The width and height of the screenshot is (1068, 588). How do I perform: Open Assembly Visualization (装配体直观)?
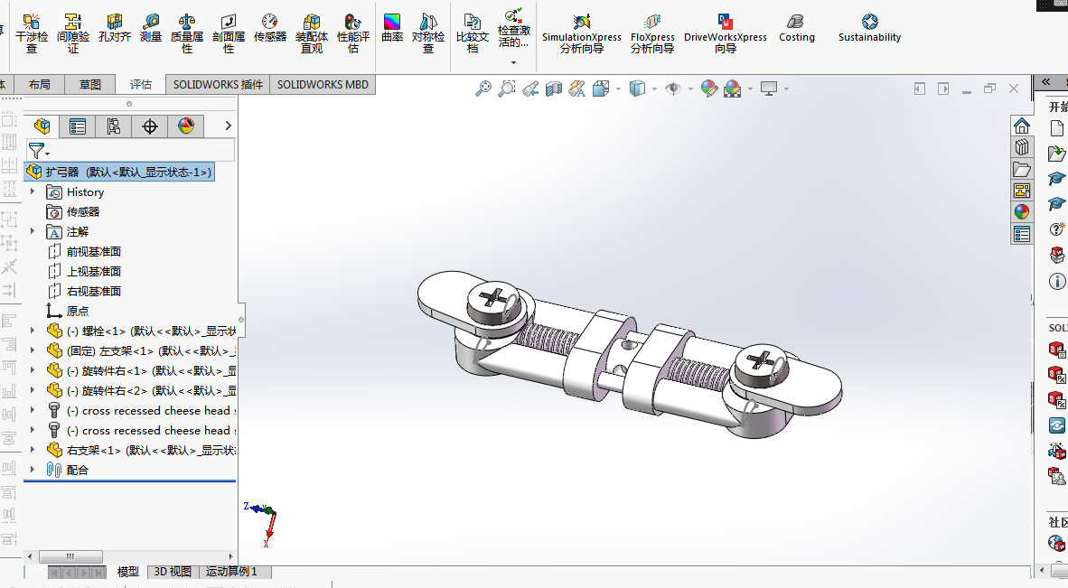coord(311,33)
